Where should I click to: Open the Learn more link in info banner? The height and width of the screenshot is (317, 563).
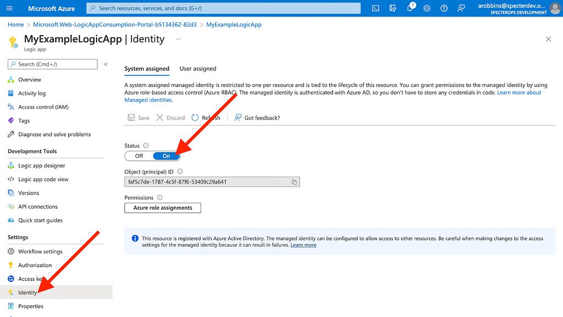tap(303, 245)
